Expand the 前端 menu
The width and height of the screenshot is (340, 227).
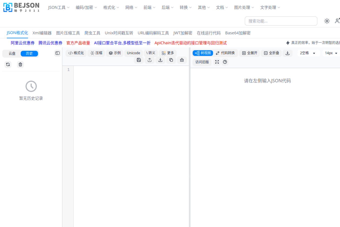149,7
